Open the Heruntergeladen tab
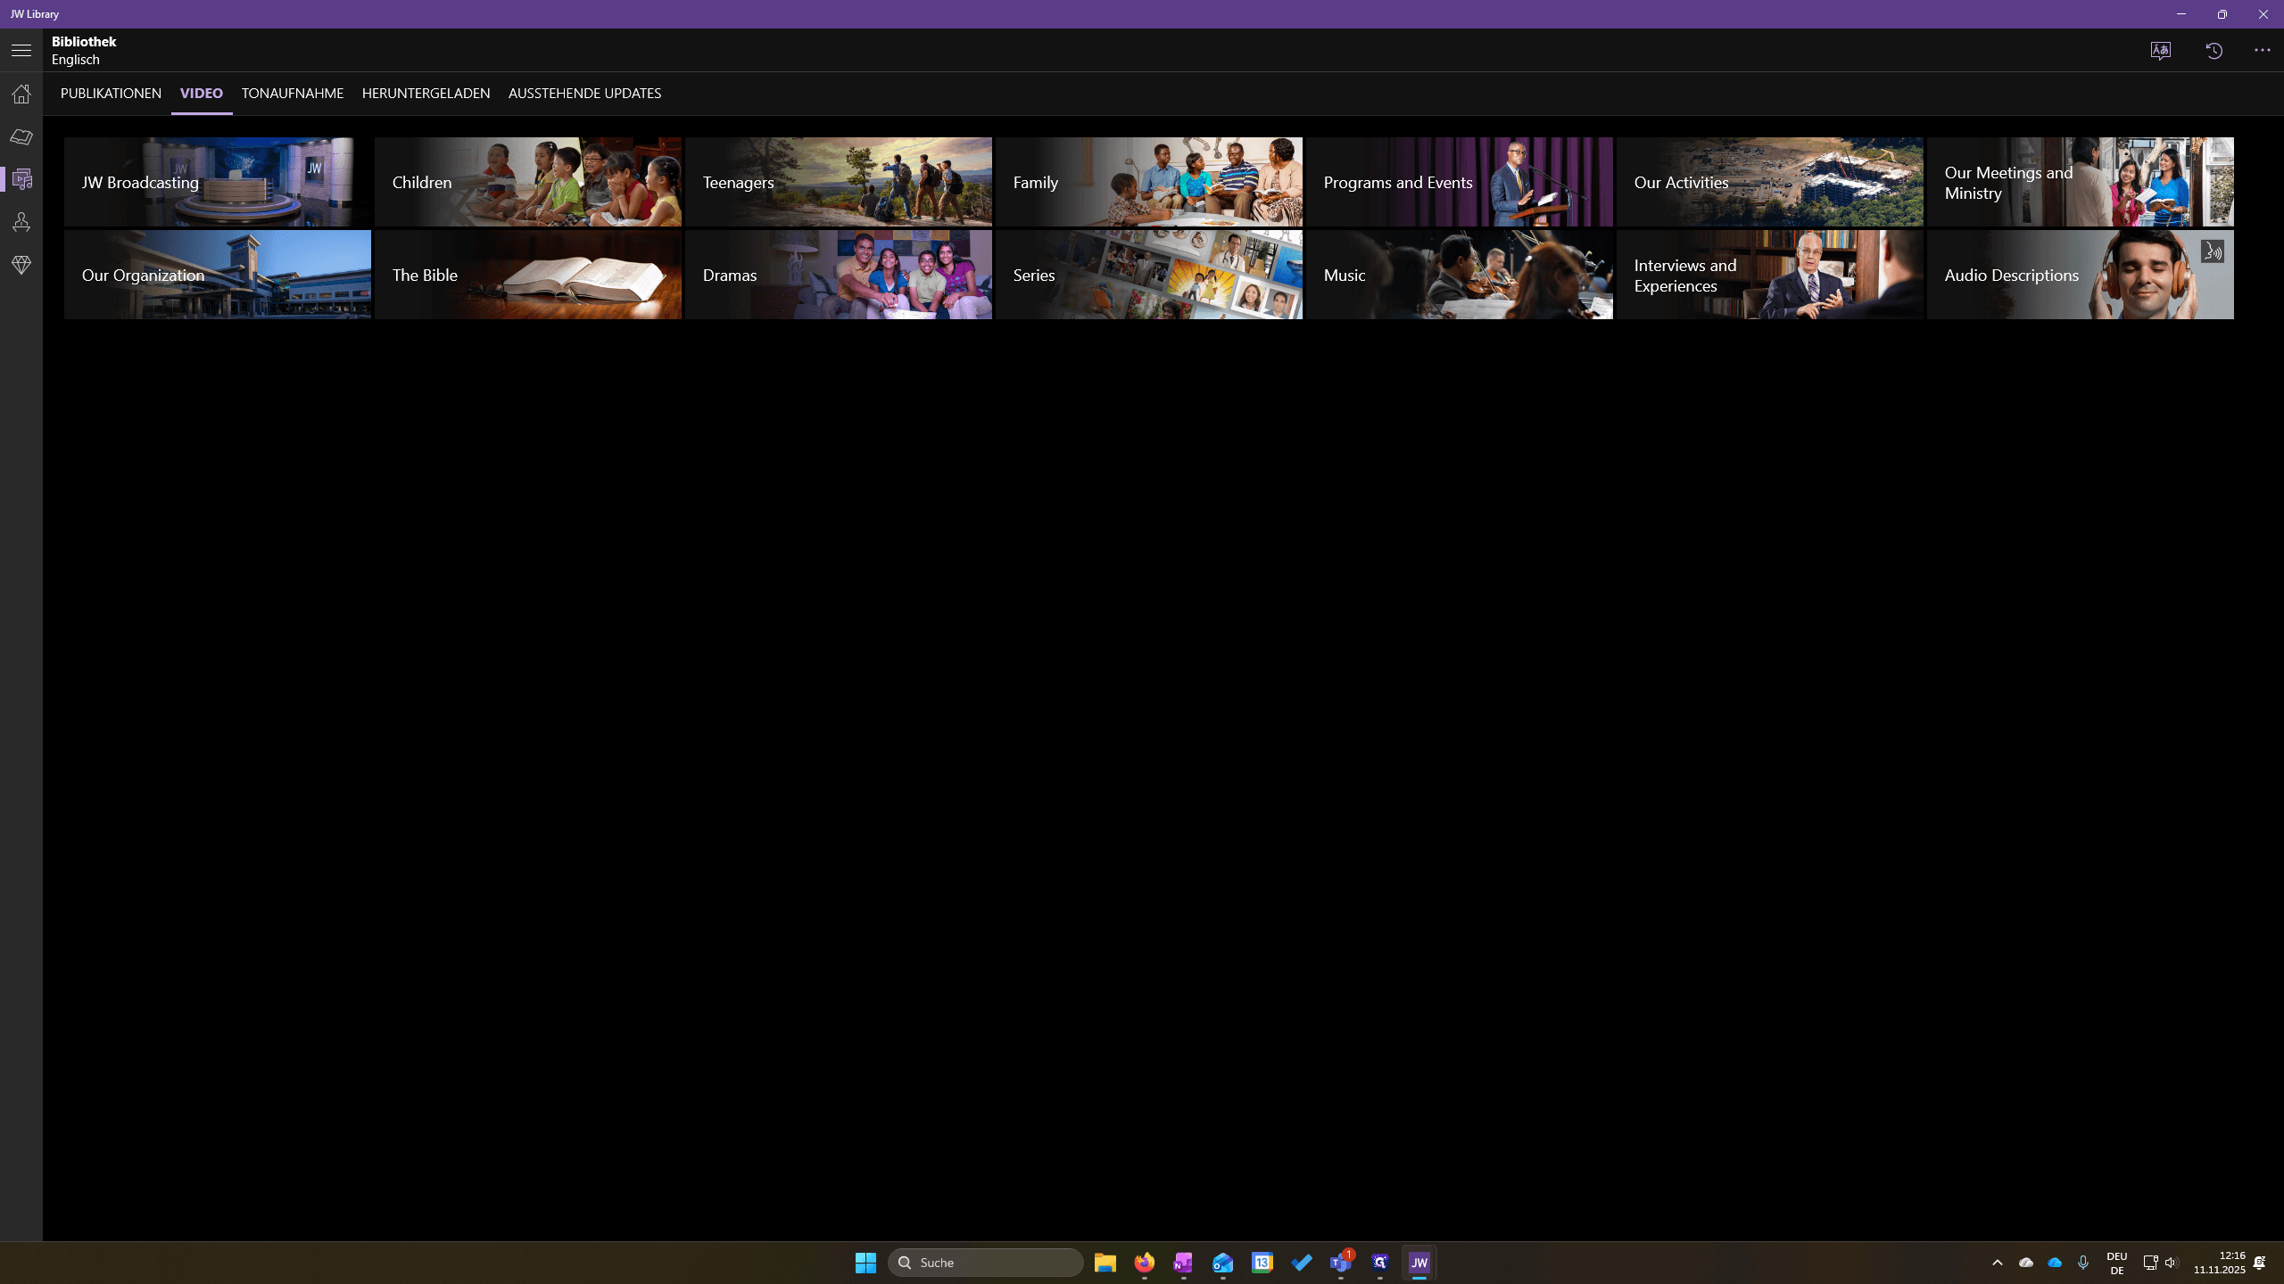Viewport: 2284px width, 1284px height. pos(426,94)
